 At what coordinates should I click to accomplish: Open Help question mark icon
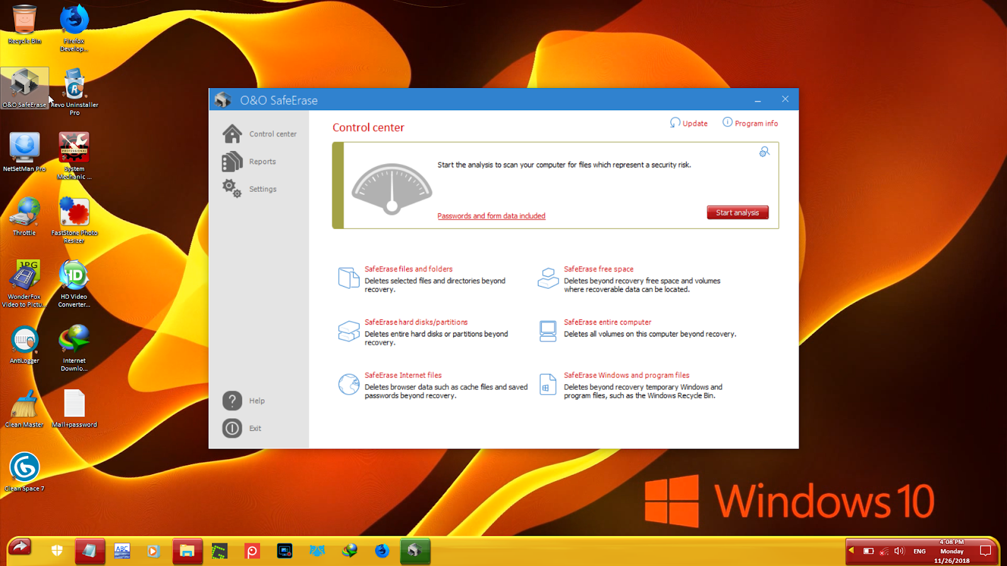(x=232, y=401)
